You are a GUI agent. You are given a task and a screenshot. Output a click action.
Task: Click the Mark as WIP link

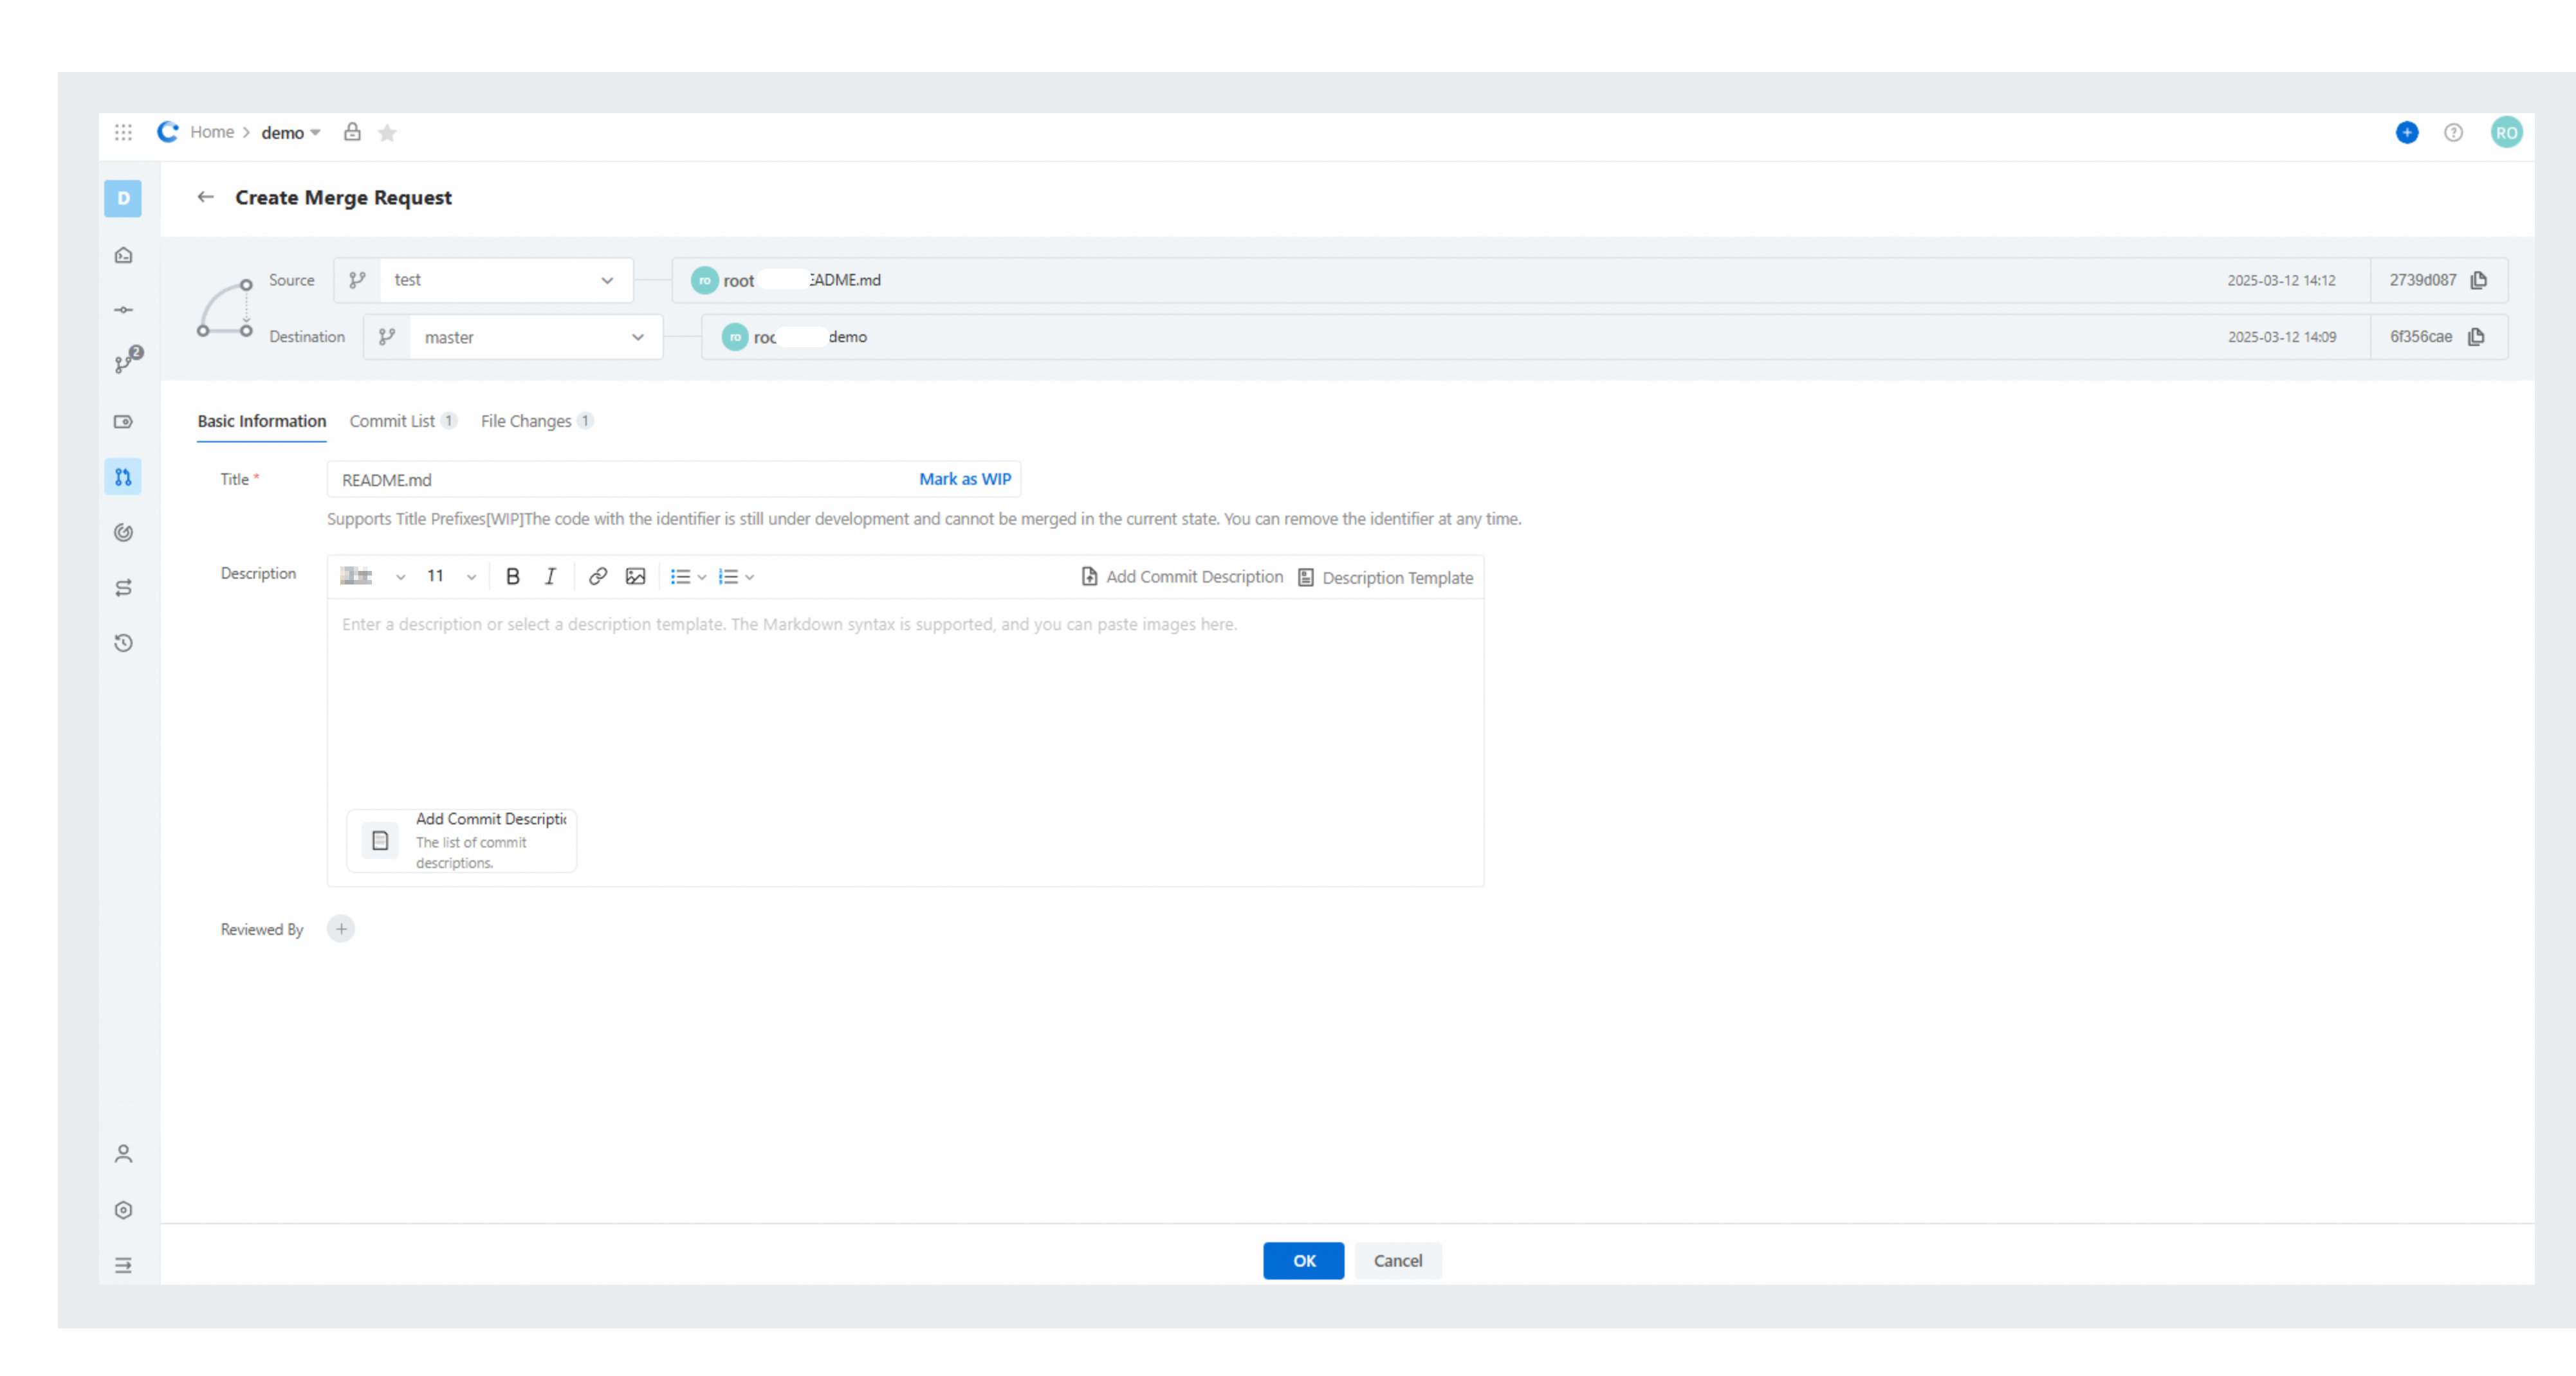coord(965,478)
